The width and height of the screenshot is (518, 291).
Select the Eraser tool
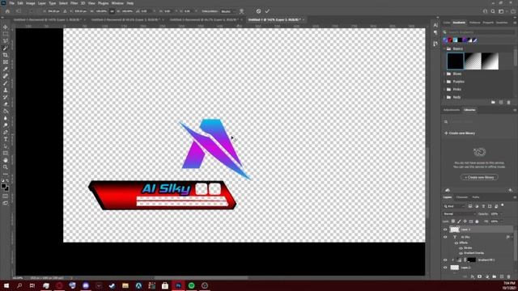pos(6,104)
